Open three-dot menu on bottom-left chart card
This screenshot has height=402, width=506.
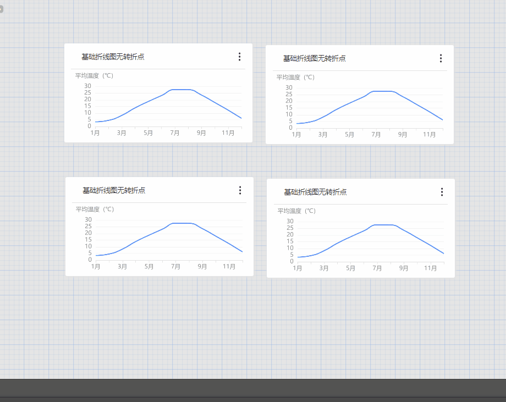point(240,190)
